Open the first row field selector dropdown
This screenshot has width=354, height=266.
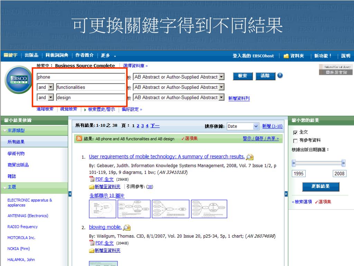click(x=222, y=77)
